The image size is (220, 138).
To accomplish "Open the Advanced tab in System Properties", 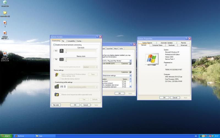I will 184,45.
